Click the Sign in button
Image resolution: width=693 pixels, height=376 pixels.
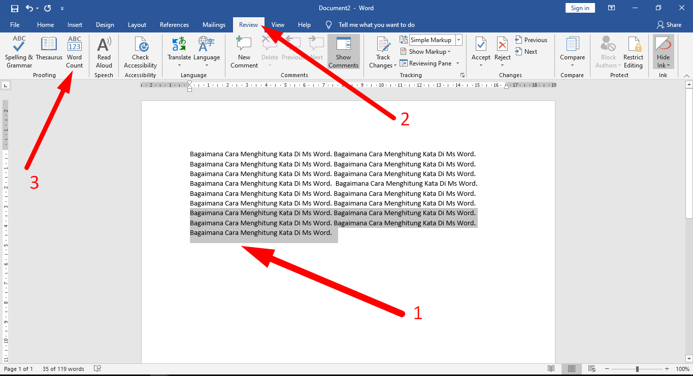tap(580, 8)
